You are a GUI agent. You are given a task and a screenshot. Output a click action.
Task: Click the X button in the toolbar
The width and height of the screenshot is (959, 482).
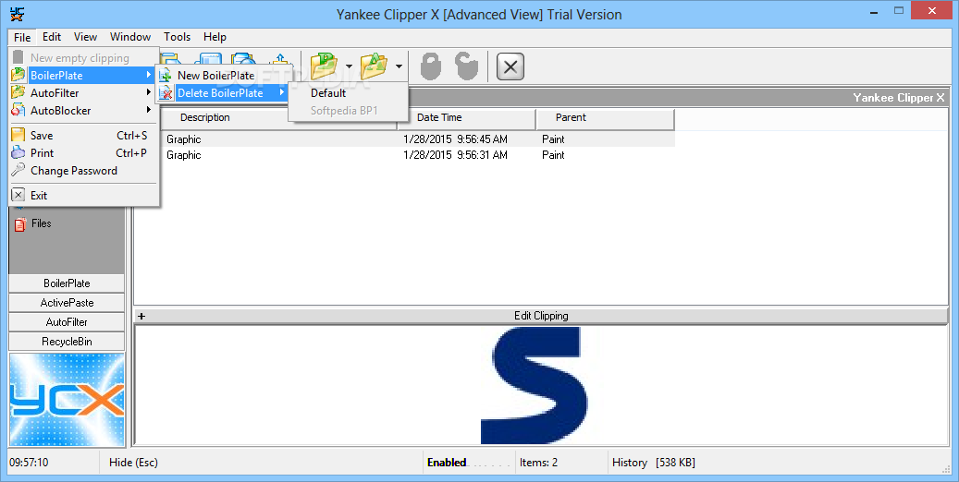[x=510, y=66]
